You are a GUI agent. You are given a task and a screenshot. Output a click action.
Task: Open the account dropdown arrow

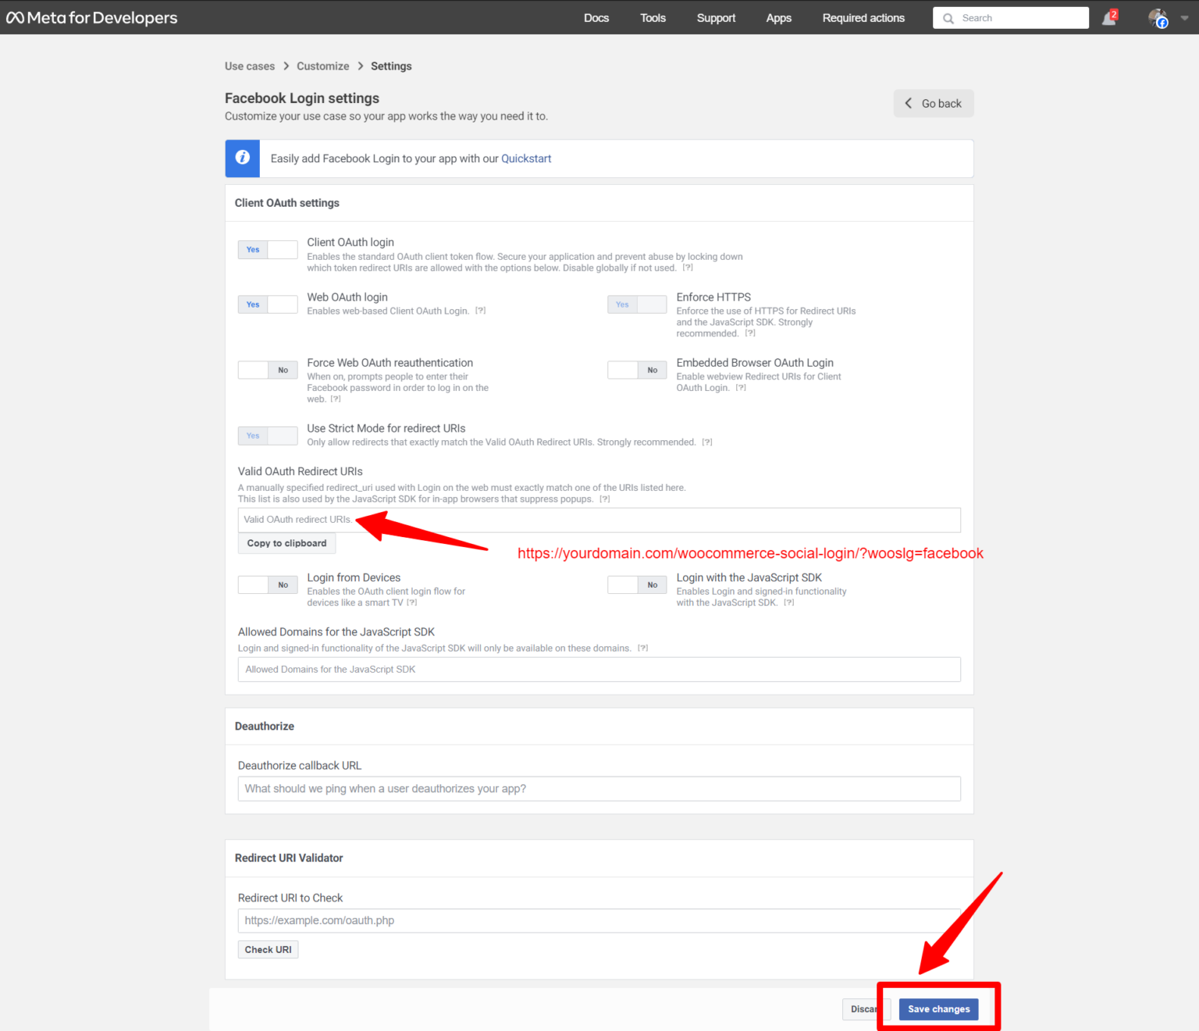coord(1184,17)
